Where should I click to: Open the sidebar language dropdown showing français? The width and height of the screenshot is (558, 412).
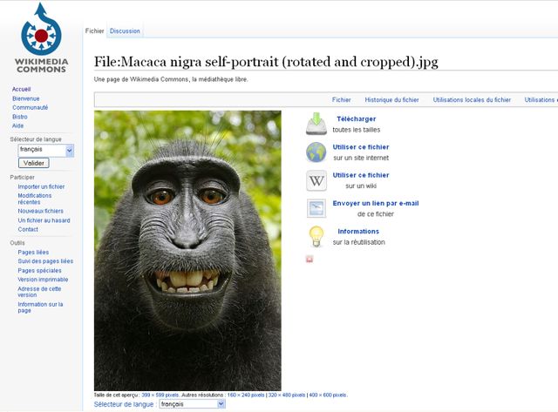[46, 151]
